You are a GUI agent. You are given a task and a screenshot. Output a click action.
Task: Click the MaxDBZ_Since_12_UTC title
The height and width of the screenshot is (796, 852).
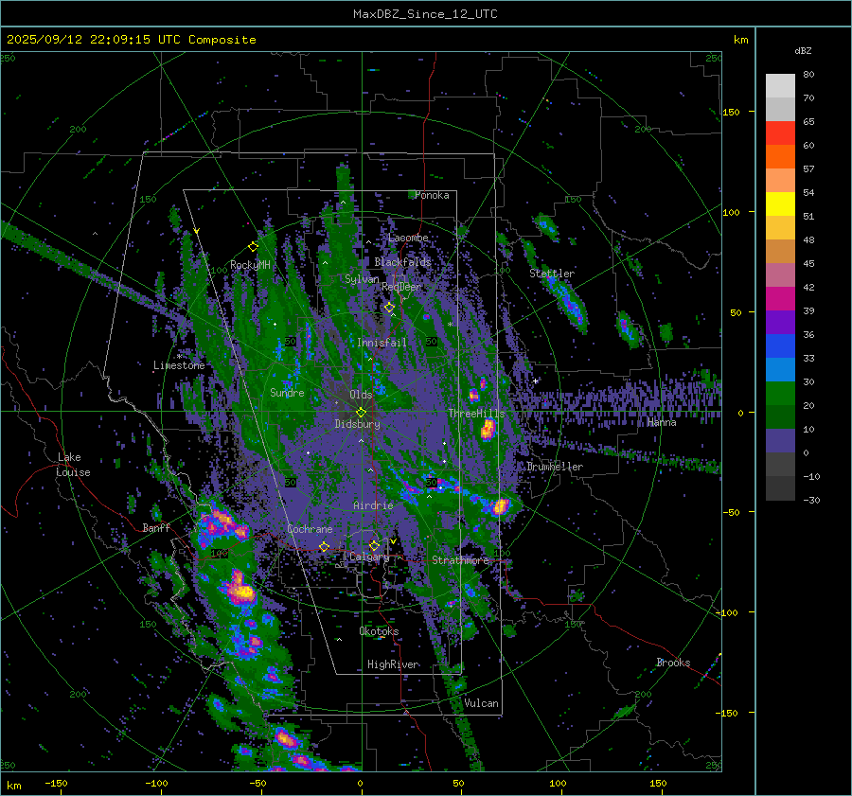[x=425, y=14]
